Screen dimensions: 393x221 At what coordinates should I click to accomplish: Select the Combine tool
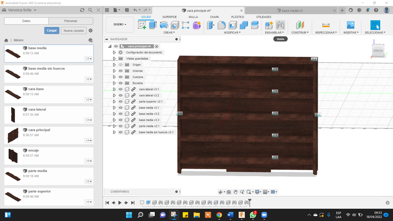[244, 25]
